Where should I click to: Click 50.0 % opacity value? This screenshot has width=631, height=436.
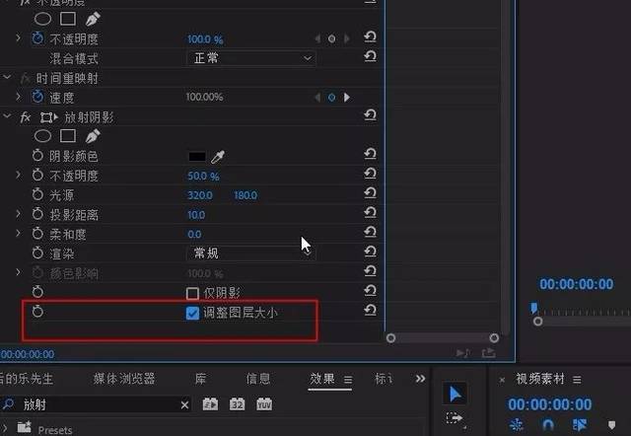coord(203,176)
